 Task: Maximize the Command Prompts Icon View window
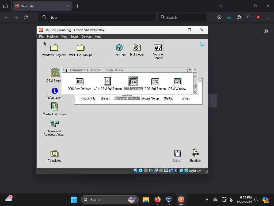(x=195, y=70)
